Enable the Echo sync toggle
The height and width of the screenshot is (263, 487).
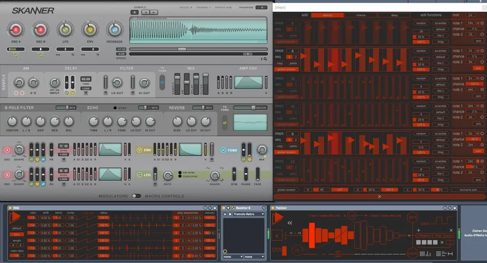(116, 108)
